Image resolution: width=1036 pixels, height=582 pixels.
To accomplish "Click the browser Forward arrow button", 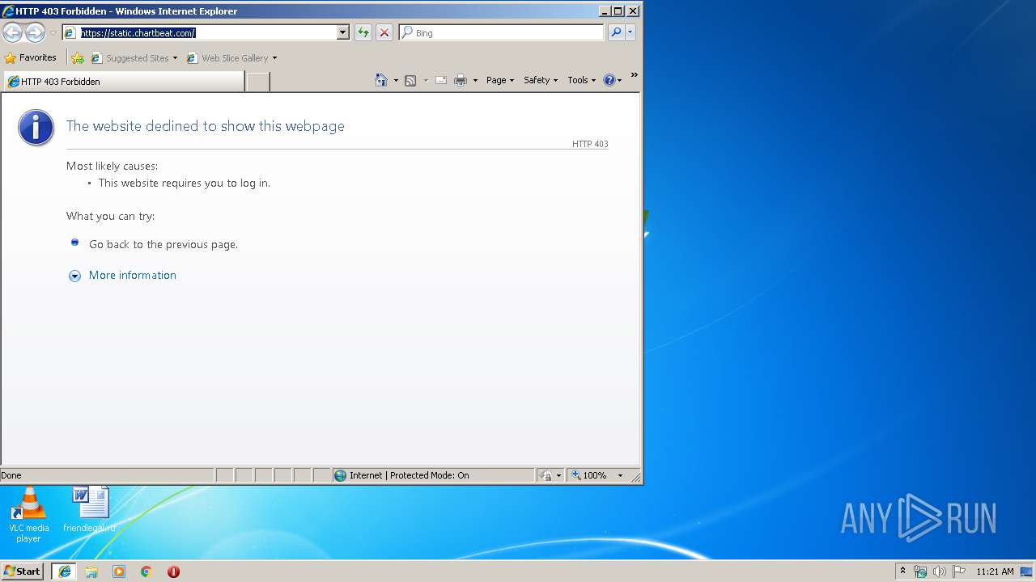I will (35, 32).
